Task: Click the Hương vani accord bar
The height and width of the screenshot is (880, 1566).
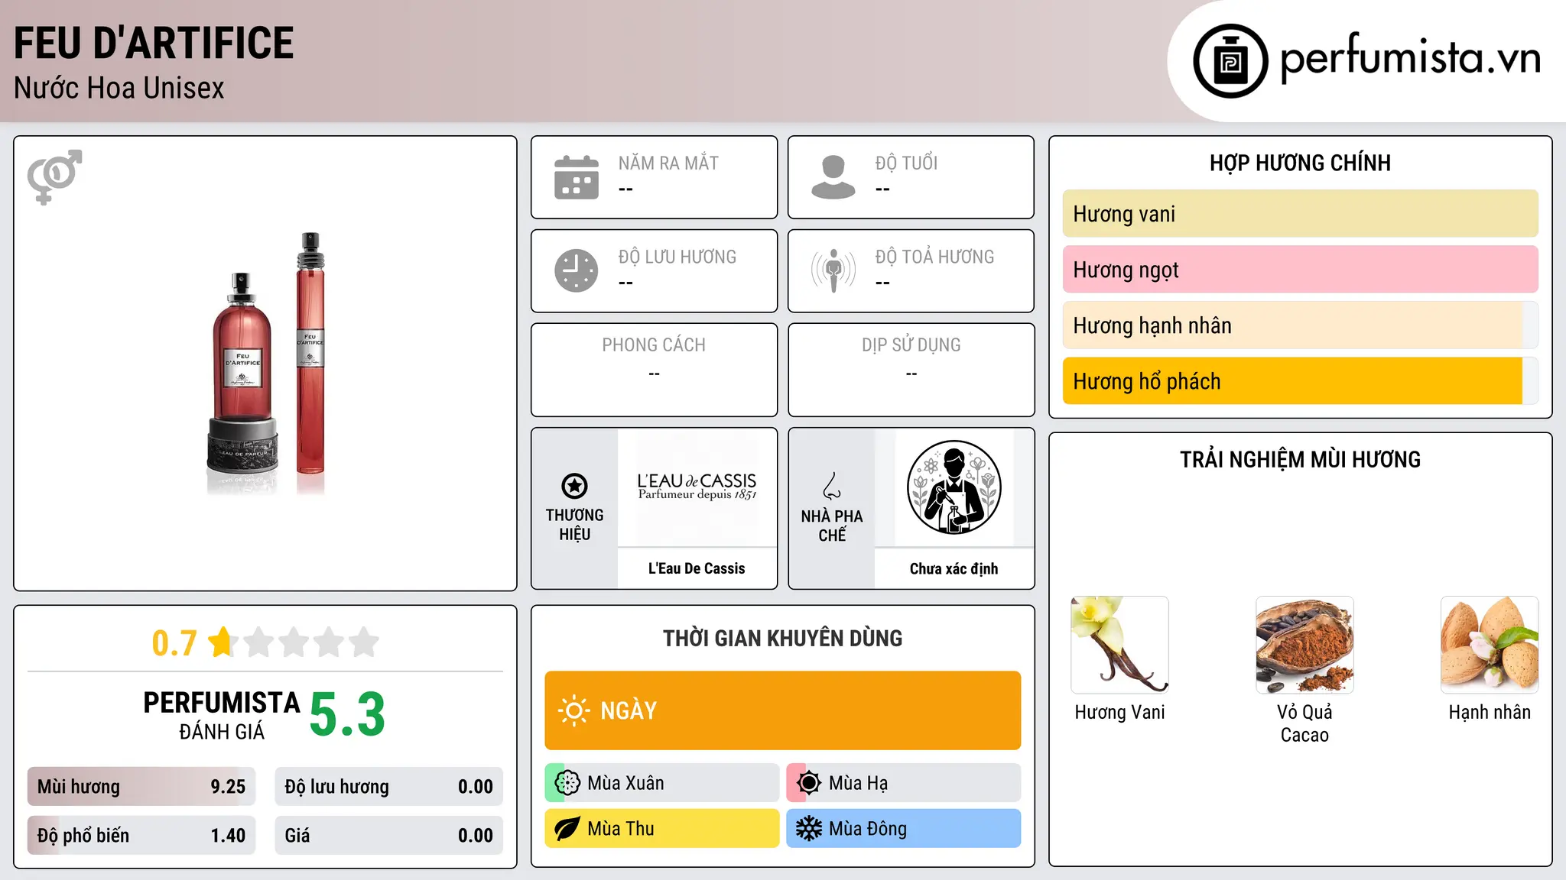Action: click(x=1301, y=214)
